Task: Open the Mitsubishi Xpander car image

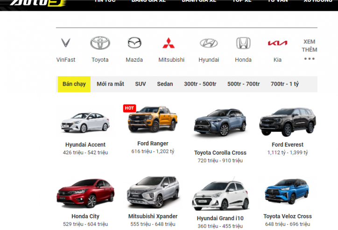Action: [x=153, y=192]
